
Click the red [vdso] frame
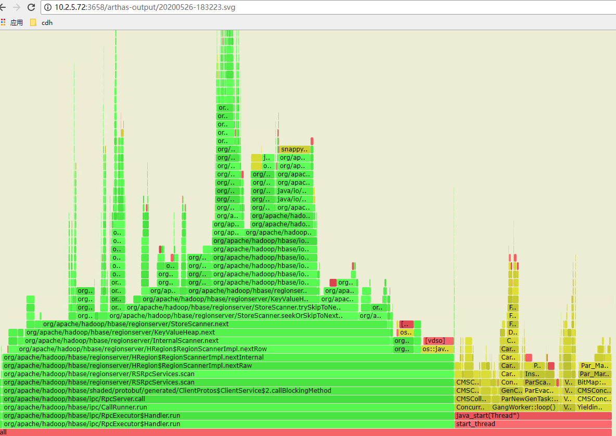438,341
